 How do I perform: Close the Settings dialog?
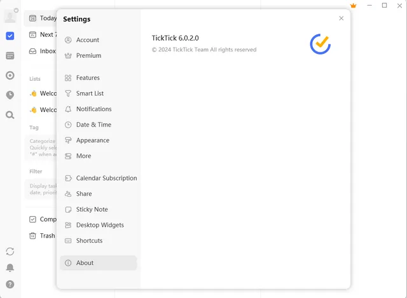coord(341,18)
